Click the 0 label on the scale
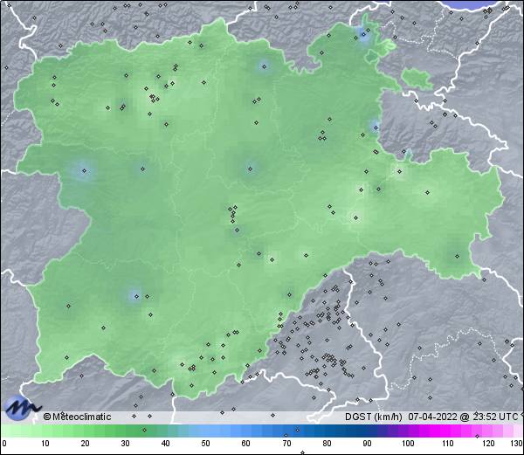The image size is (524, 455). click(4, 444)
